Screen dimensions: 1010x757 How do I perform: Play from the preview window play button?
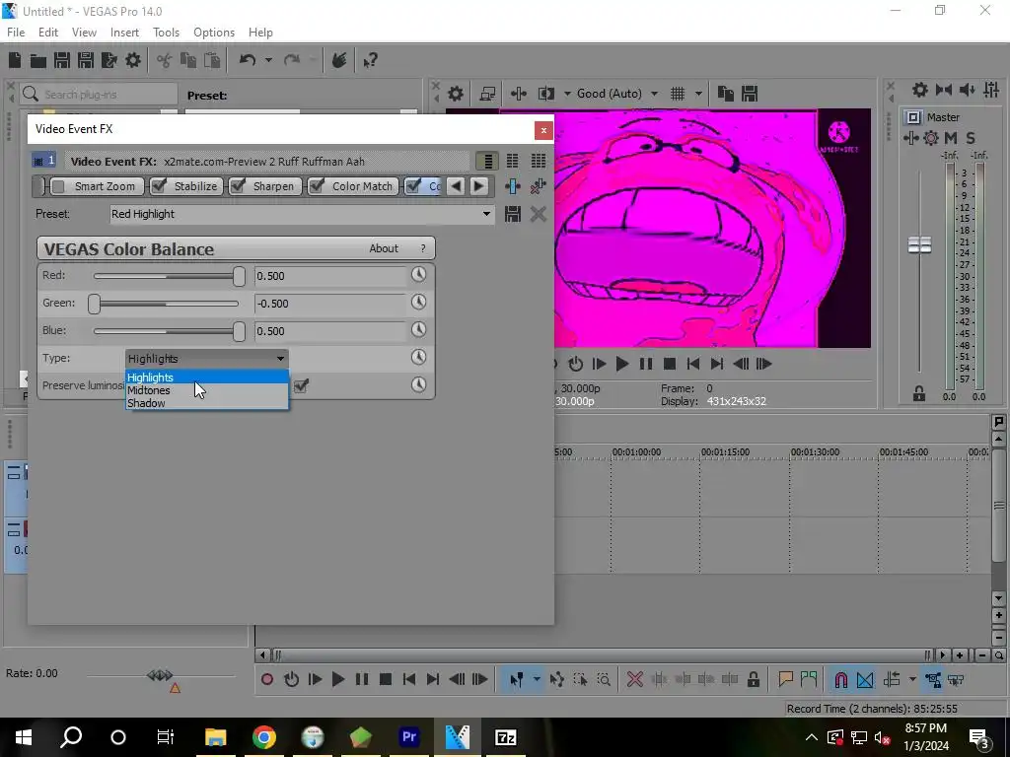coord(621,365)
